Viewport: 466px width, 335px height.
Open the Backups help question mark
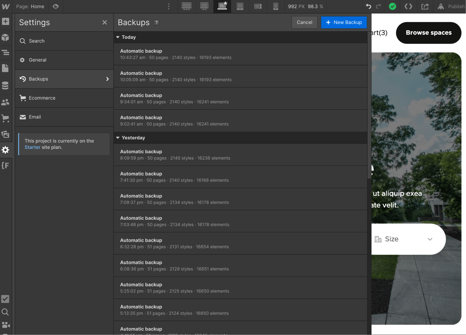pyautogui.click(x=157, y=22)
